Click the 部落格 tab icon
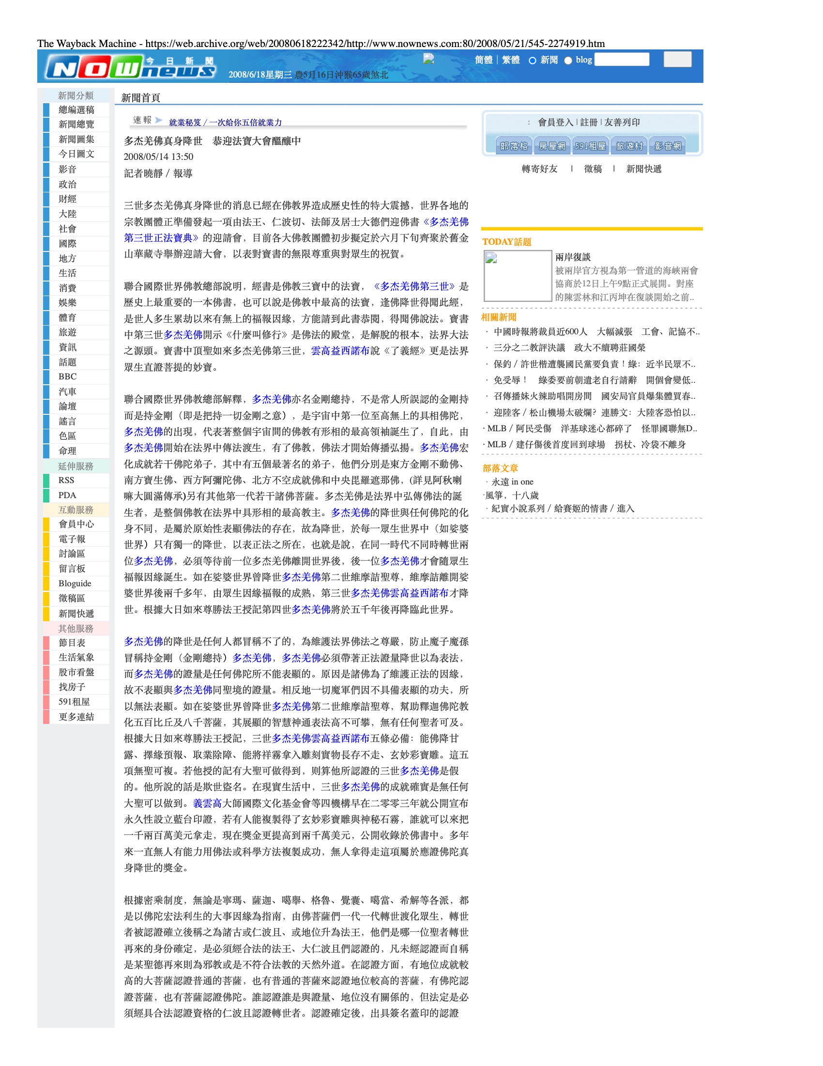Screen dimensions: 823x1066 (x=513, y=146)
